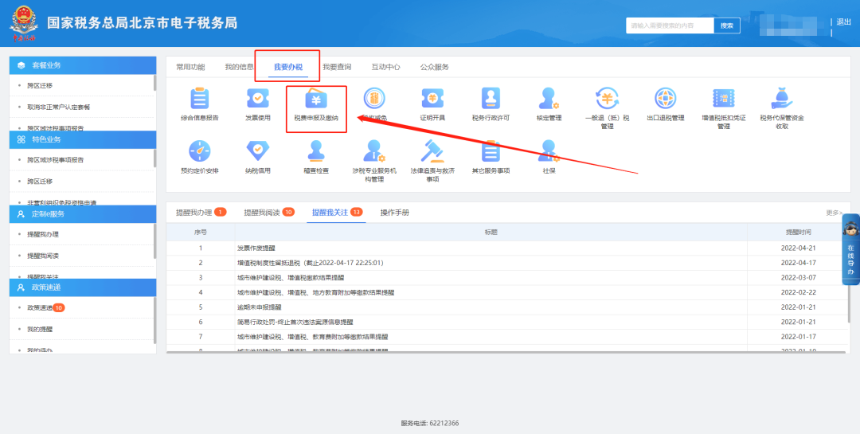Click the 套餐业务 section header

tap(83, 65)
